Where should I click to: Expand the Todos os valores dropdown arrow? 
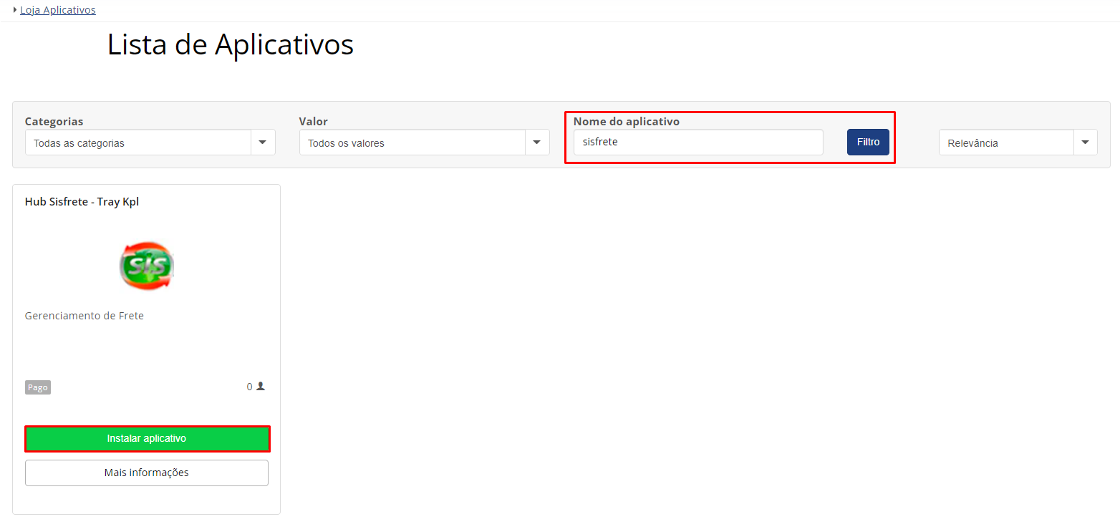pos(537,142)
